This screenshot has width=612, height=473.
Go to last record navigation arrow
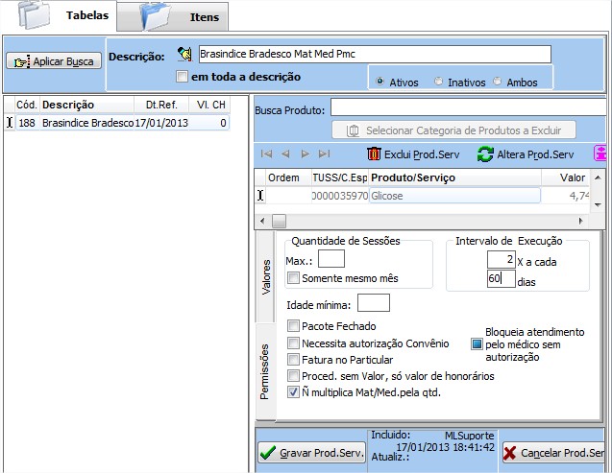(x=324, y=154)
